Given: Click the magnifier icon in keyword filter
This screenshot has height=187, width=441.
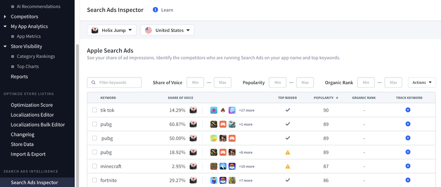Looking at the screenshot, I should pos(93,82).
